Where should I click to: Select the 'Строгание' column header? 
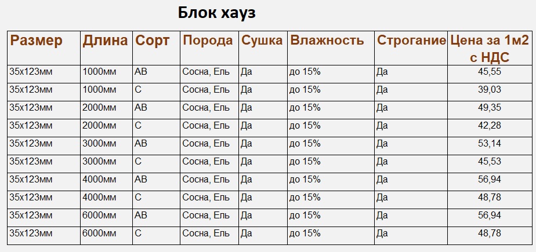[411, 40]
